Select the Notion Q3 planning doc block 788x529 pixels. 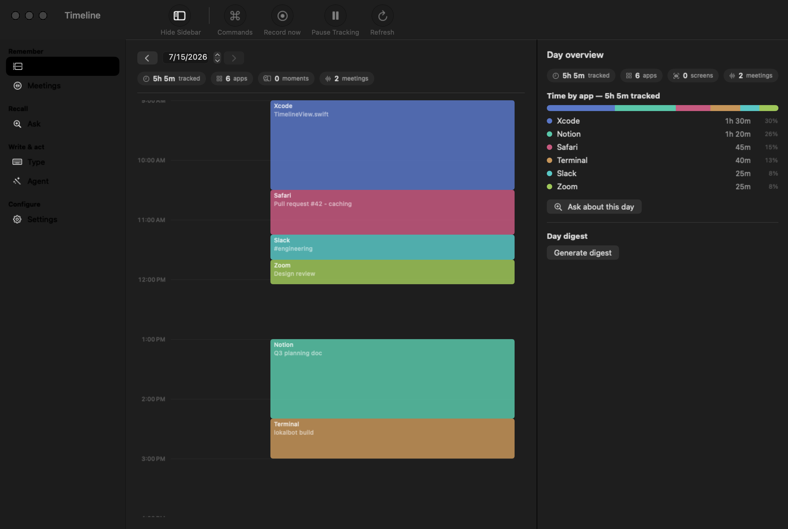[x=392, y=379]
